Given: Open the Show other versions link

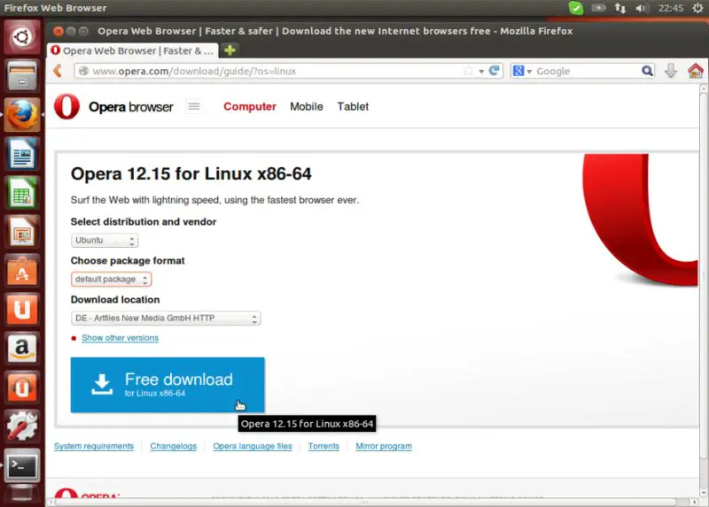Looking at the screenshot, I should point(120,338).
